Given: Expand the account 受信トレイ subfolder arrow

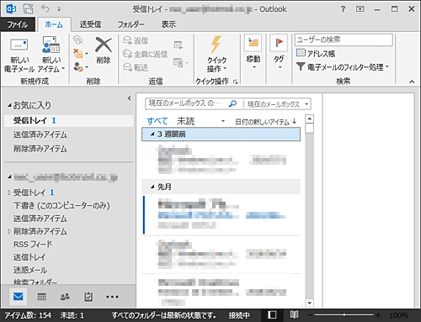Looking at the screenshot, I should pyautogui.click(x=9, y=193).
